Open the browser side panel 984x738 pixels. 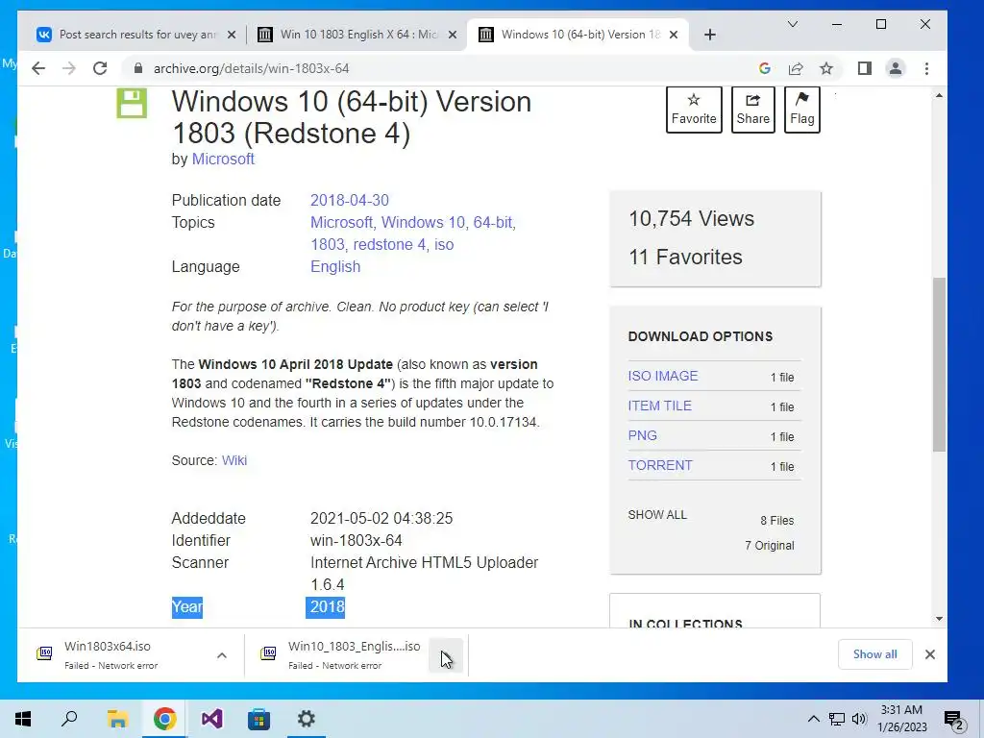(865, 68)
